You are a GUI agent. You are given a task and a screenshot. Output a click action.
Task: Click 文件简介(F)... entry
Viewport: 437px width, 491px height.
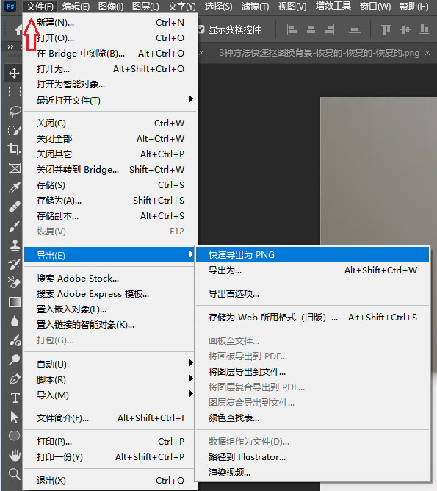[x=110, y=418]
